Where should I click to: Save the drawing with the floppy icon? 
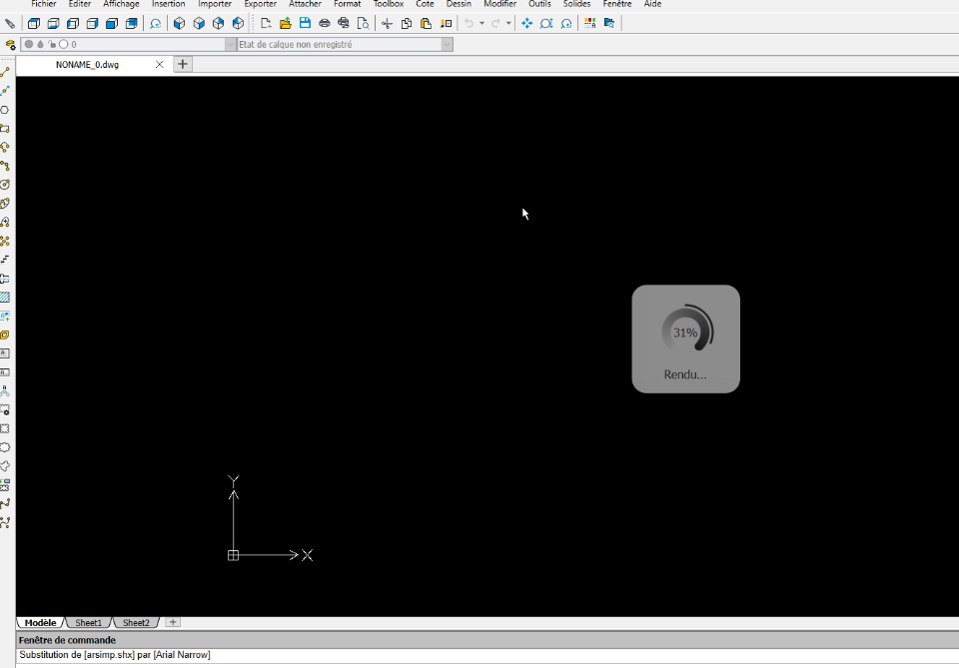(x=305, y=24)
